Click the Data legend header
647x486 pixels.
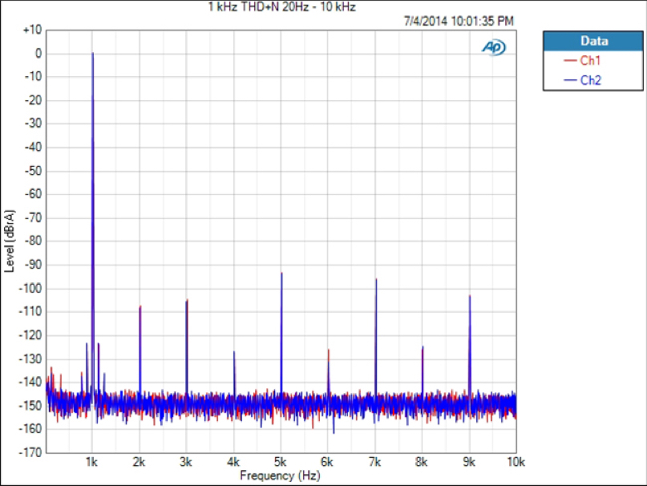pyautogui.click(x=593, y=41)
